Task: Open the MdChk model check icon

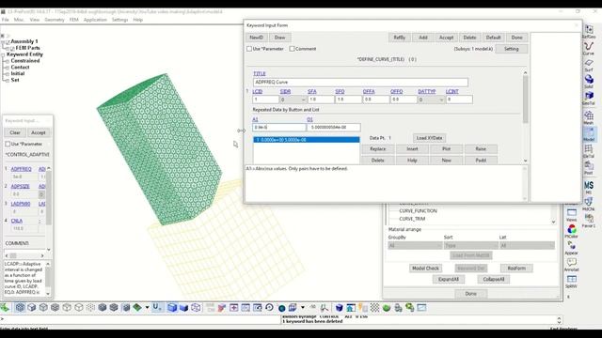Action: point(589,204)
